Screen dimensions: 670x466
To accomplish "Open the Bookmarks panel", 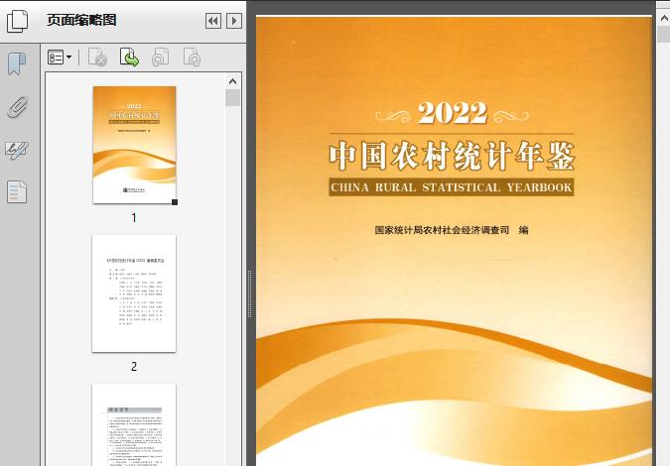I will [x=17, y=64].
